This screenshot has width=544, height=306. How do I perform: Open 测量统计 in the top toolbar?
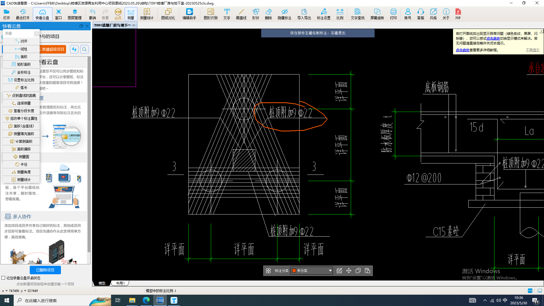pos(147,14)
